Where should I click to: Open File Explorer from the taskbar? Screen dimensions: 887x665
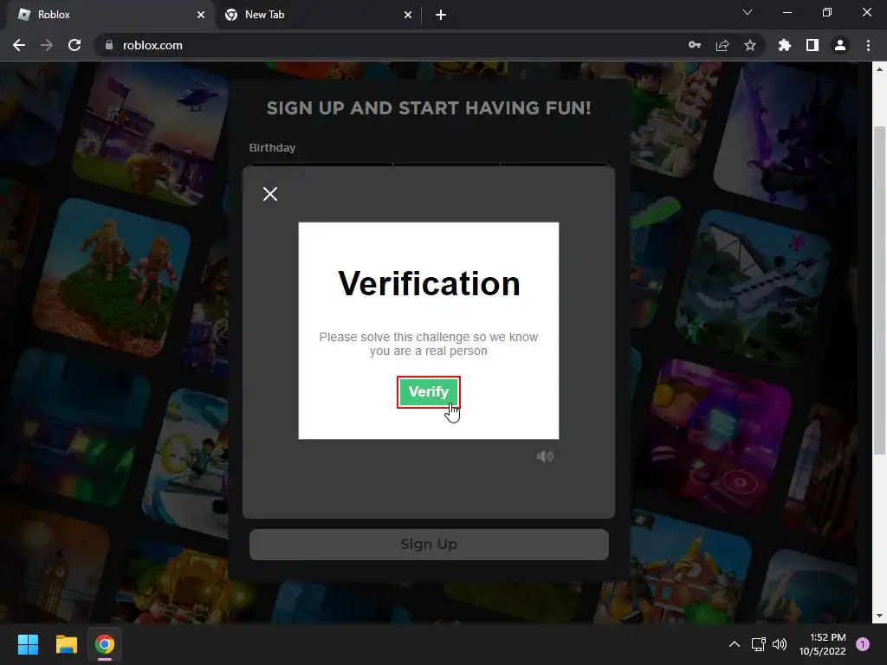tap(66, 644)
